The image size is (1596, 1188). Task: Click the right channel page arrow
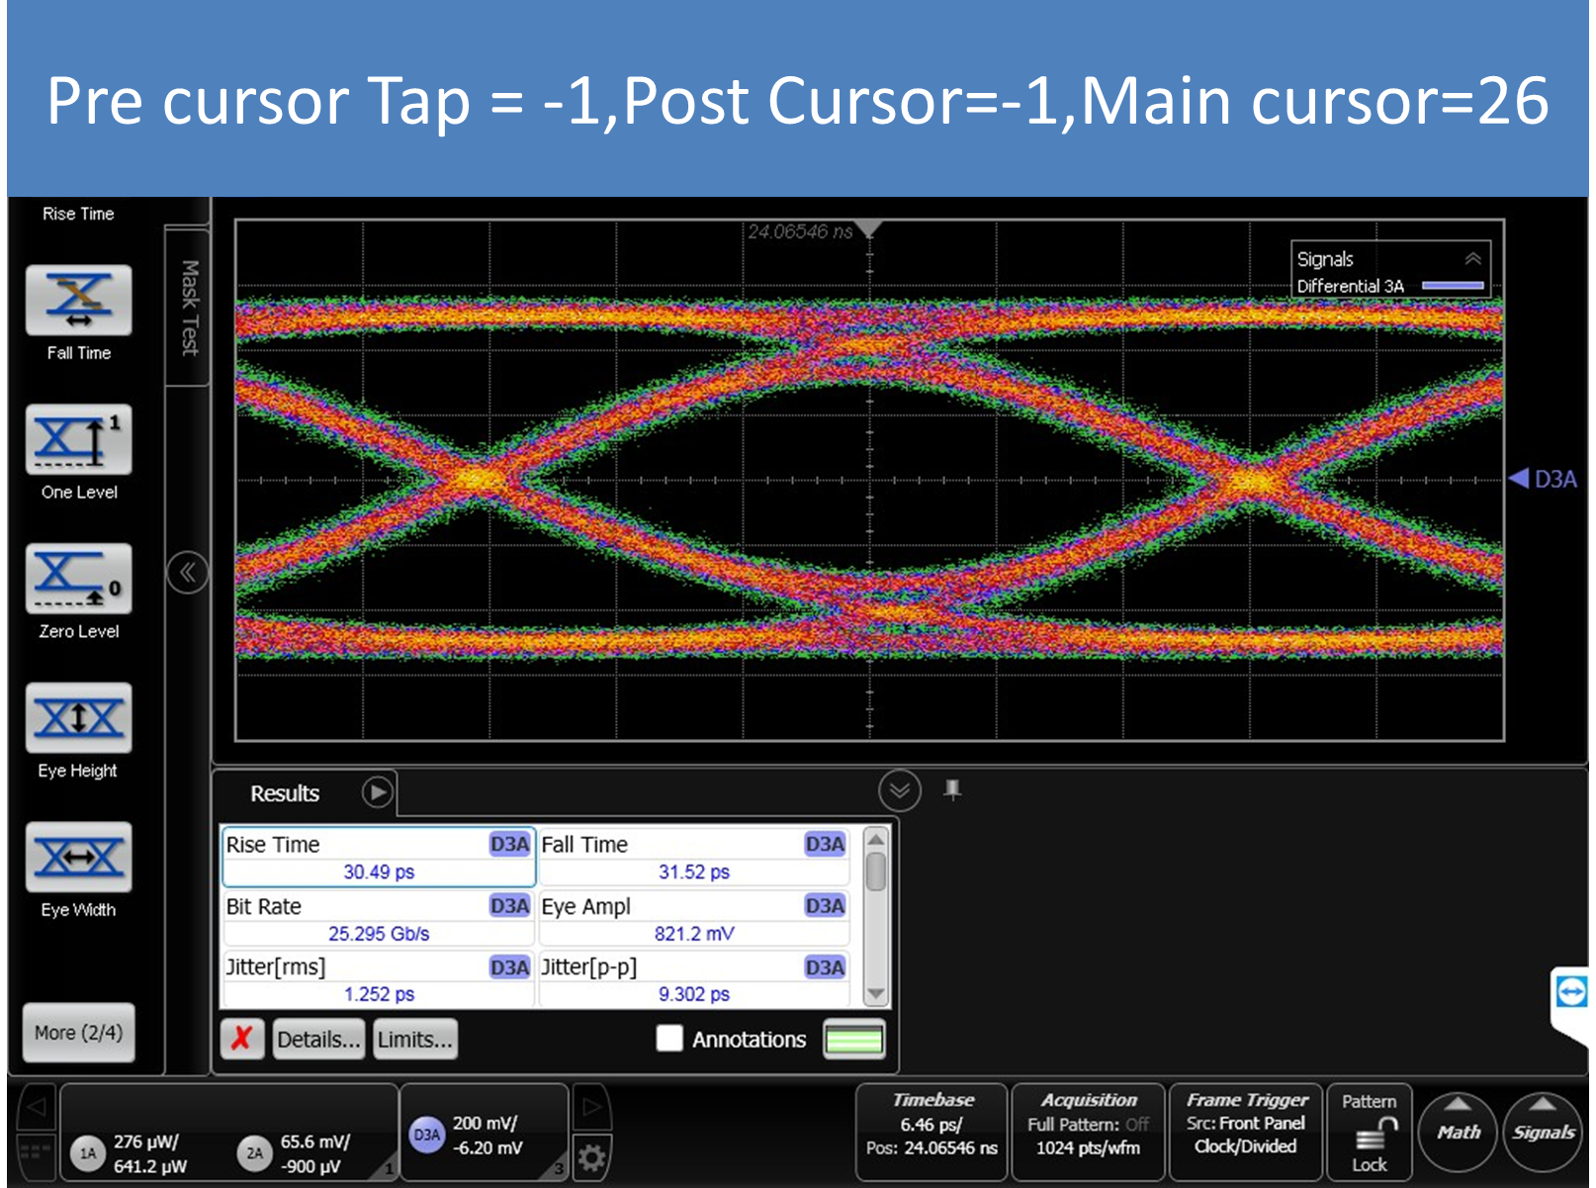[591, 1106]
